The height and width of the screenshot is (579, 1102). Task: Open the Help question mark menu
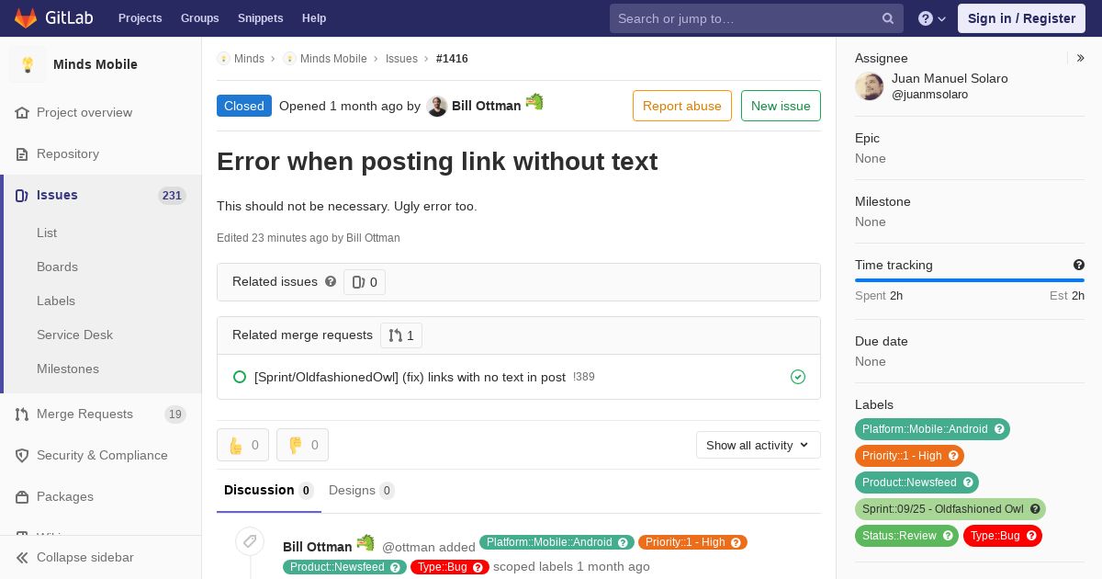pos(932,18)
